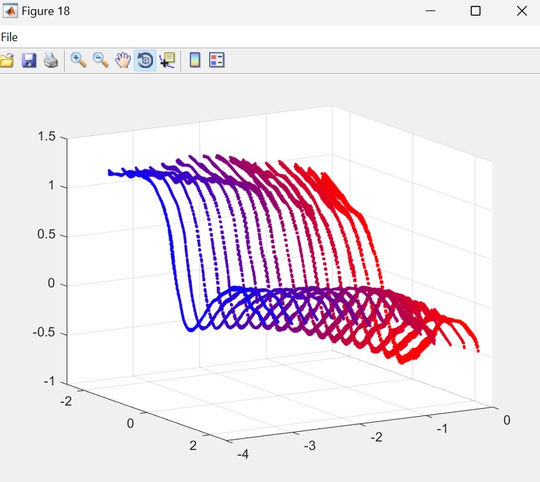Open the File menu
Screen dimensions: 540x482
click(9, 37)
